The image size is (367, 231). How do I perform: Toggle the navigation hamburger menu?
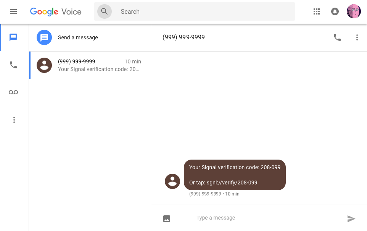tap(13, 11)
